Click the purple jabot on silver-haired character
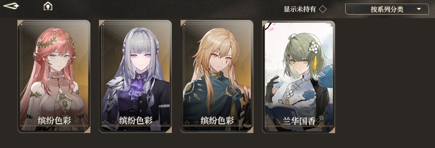The image size is (435, 148). (138, 85)
